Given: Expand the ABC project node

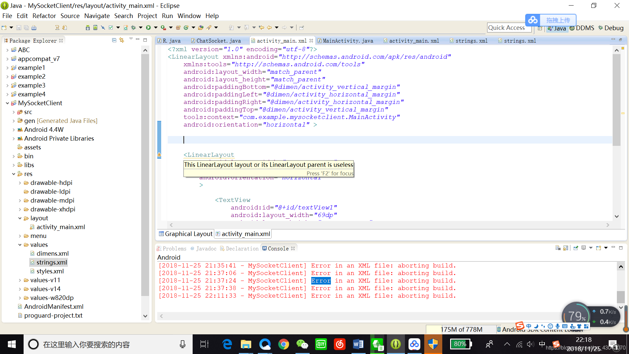Looking at the screenshot, I should coord(8,50).
